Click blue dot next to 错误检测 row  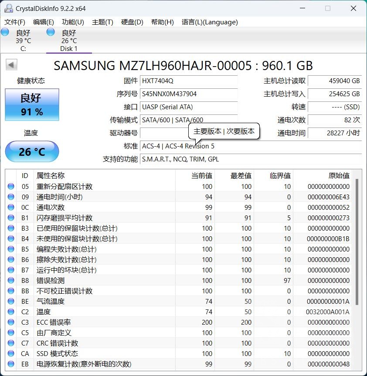[11, 280]
